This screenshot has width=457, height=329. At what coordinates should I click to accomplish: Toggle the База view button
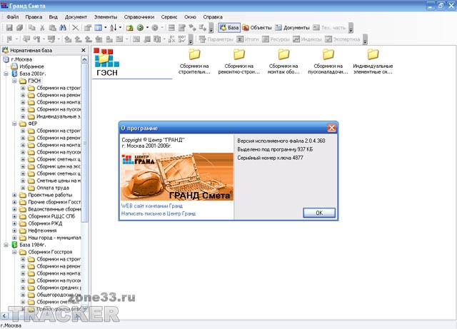[x=229, y=28]
